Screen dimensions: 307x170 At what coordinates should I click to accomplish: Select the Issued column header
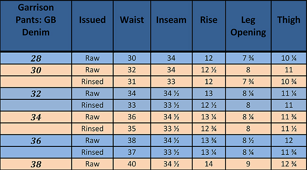click(93, 20)
